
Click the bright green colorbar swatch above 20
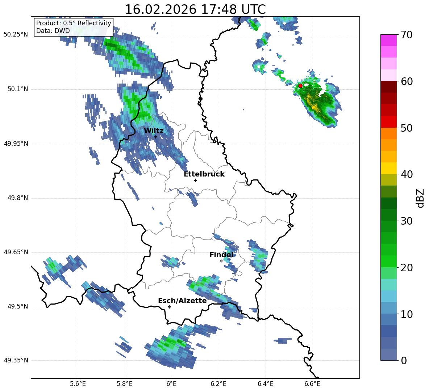388,261
